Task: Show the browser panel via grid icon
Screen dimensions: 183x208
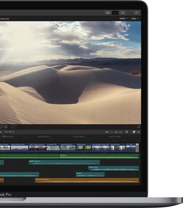Action: [108, 13]
